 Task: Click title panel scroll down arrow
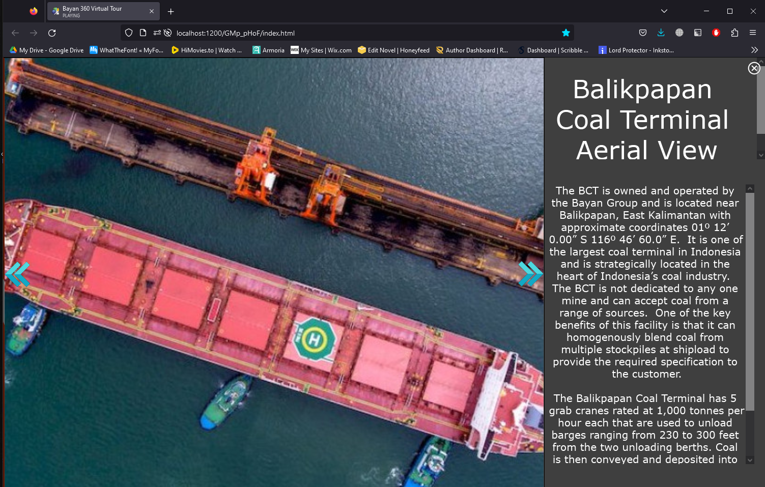click(x=761, y=155)
